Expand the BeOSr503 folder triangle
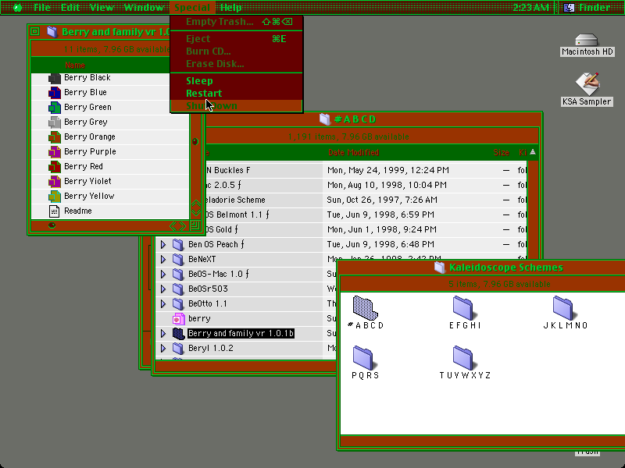625x468 pixels. pos(163,289)
